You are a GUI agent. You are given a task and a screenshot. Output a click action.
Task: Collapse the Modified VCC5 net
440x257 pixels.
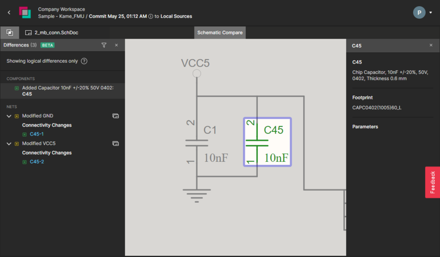pyautogui.click(x=9, y=143)
